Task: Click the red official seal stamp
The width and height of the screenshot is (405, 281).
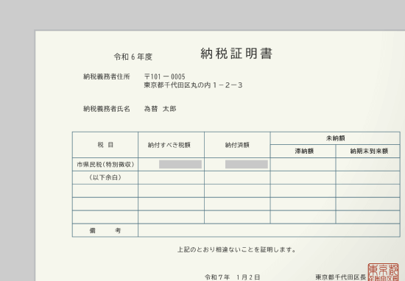Action: (x=383, y=272)
